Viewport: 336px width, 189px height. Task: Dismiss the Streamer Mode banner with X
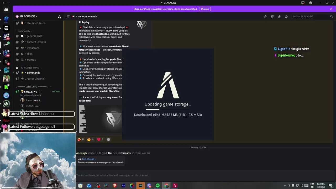point(331,9)
